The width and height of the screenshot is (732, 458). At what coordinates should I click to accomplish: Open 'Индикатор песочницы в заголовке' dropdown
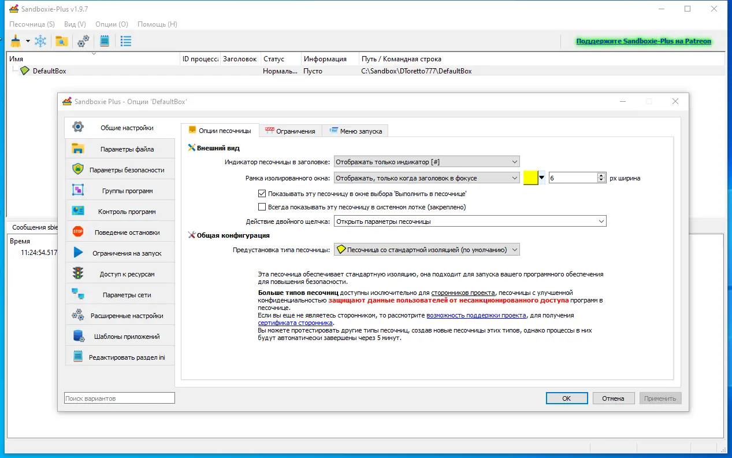(426, 162)
